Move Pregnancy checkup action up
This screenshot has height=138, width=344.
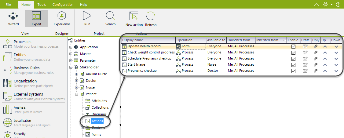click(325, 71)
